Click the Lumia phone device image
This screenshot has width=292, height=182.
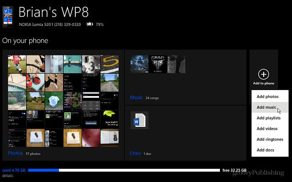(x=8, y=17)
